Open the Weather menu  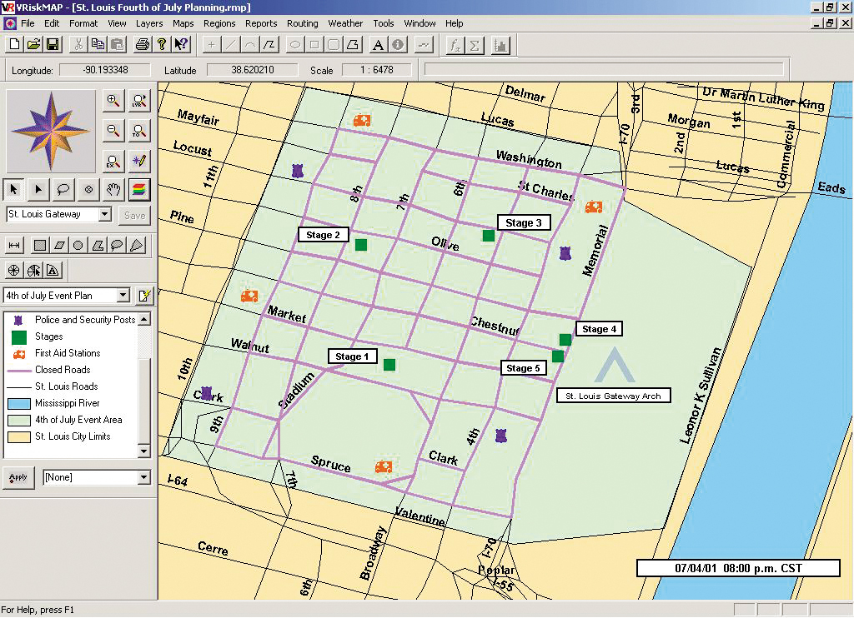coord(345,23)
